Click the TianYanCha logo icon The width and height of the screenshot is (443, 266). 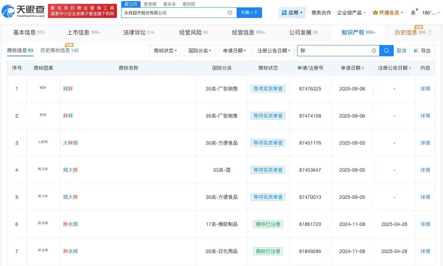8,11
